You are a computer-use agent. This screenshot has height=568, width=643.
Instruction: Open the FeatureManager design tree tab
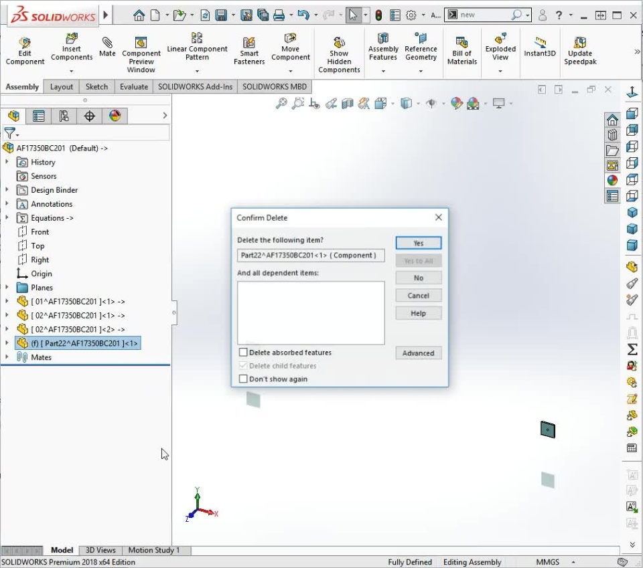(x=13, y=116)
